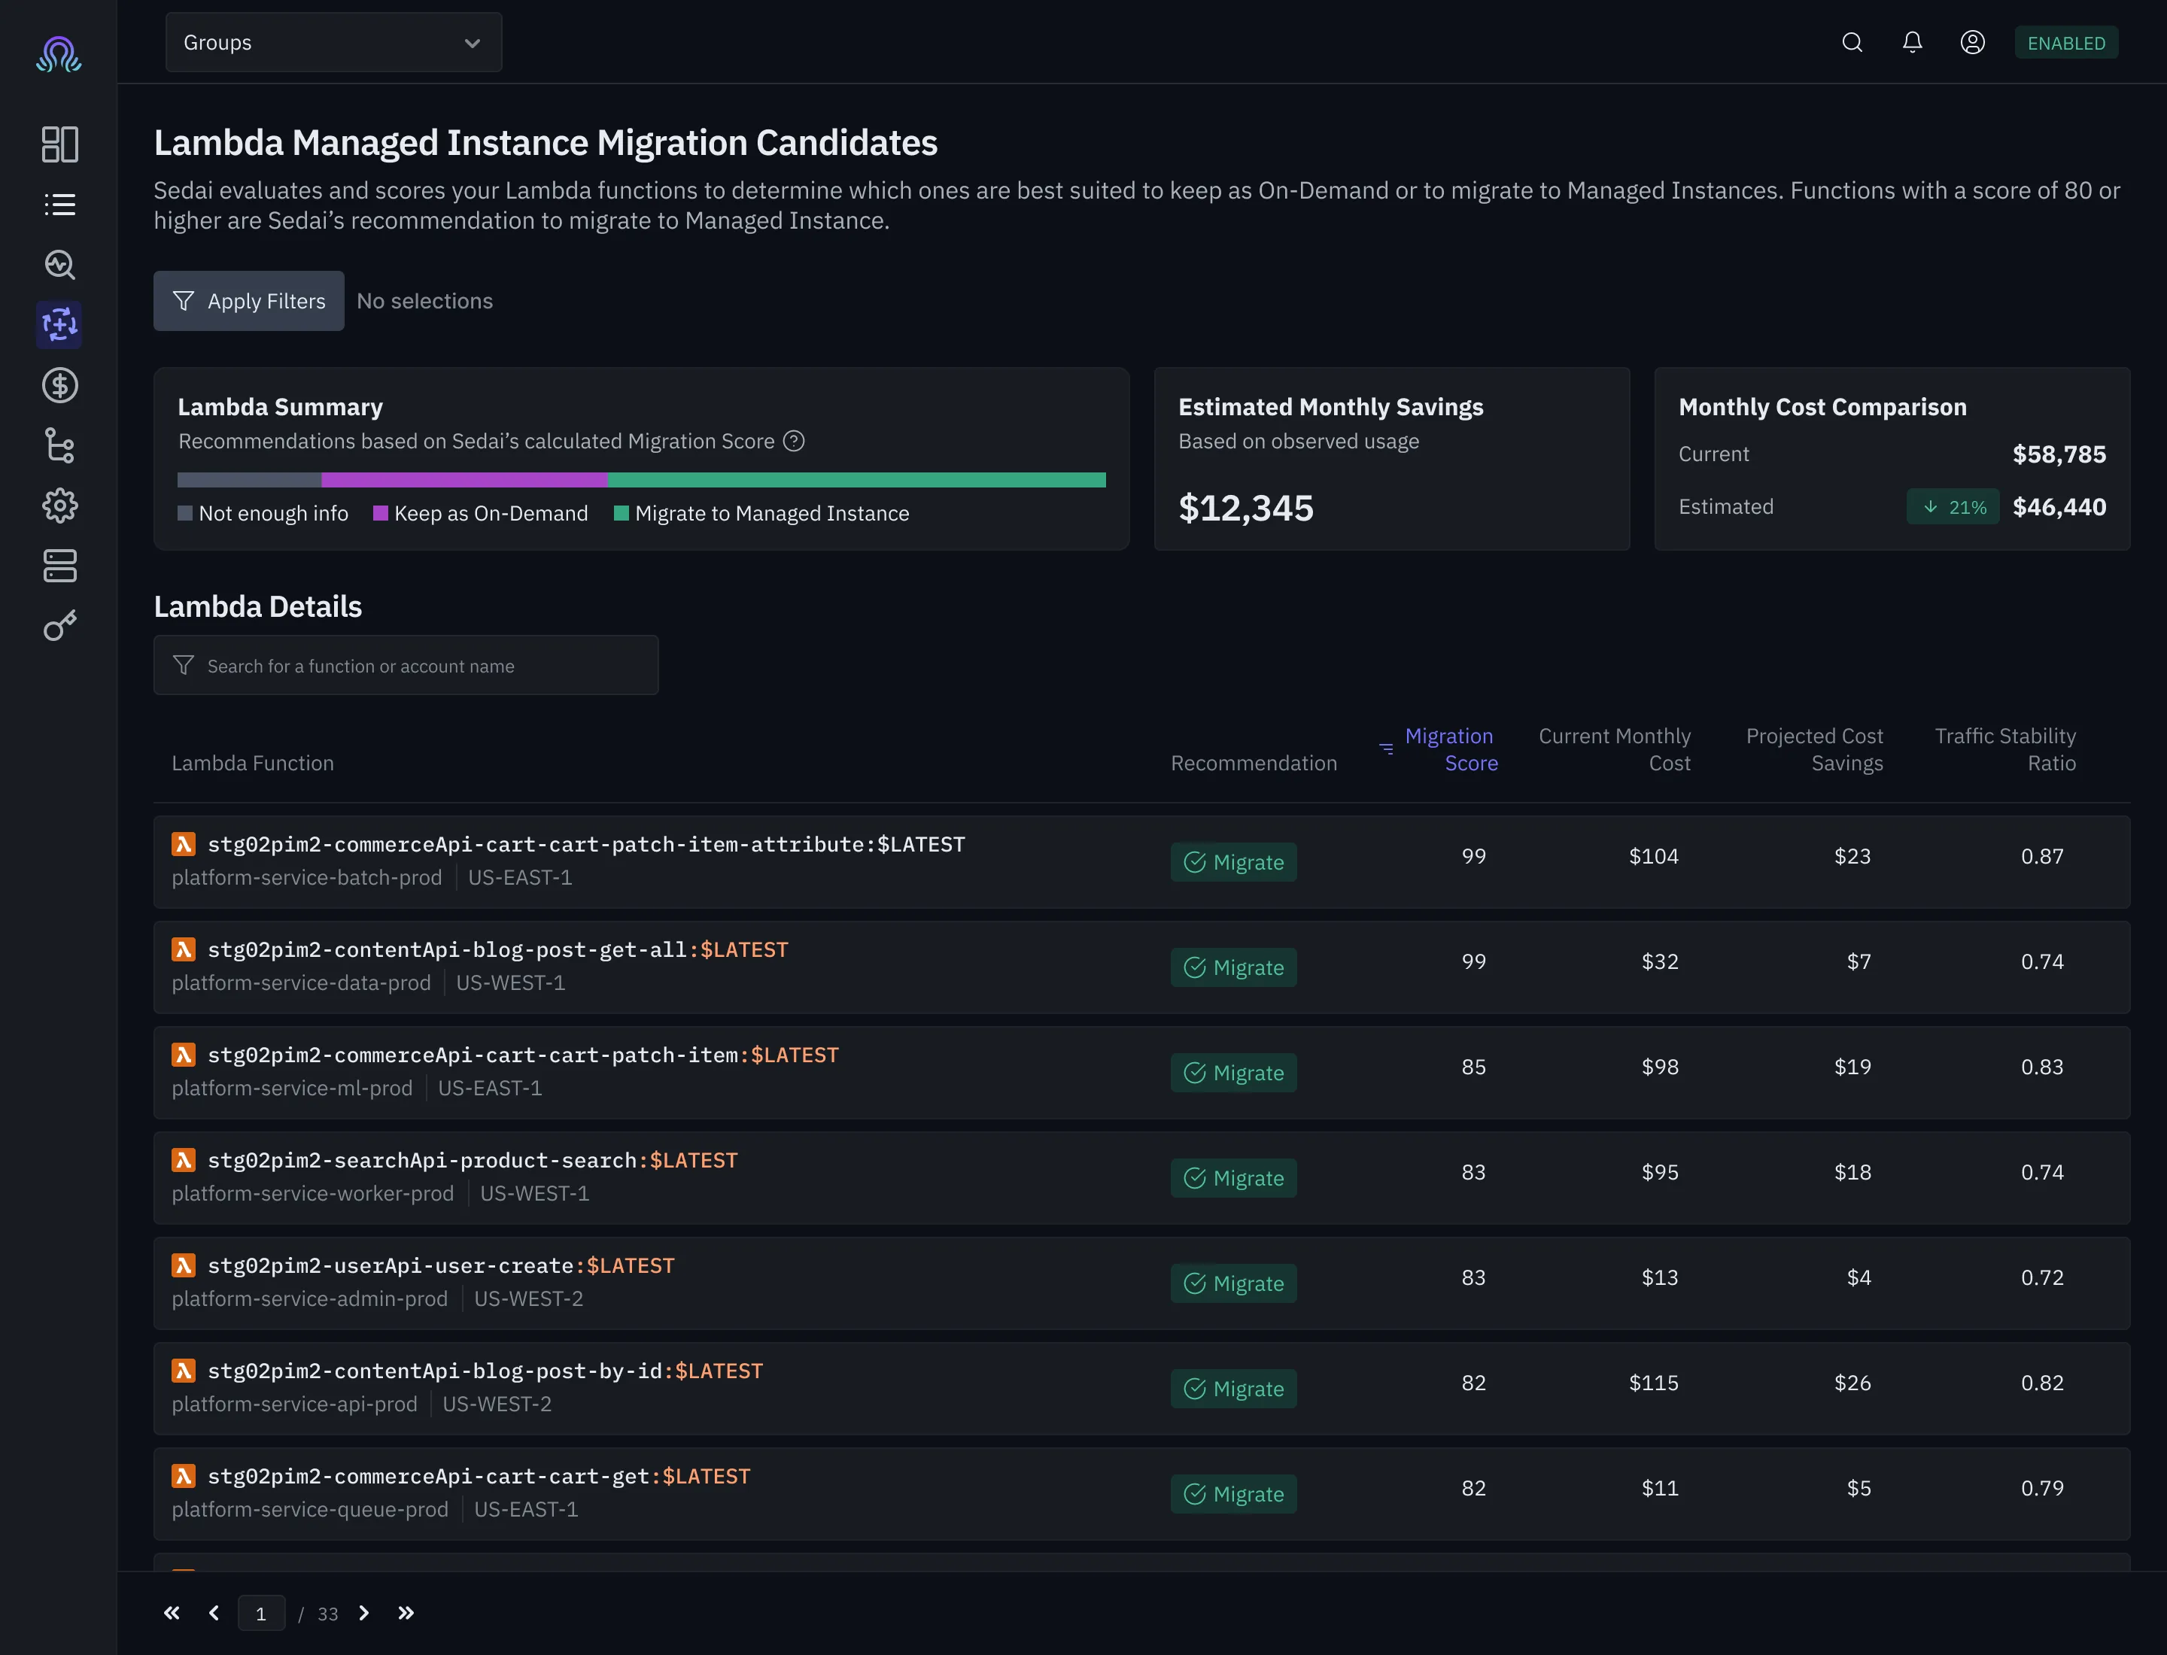Toggle the ENABLED status badge
The height and width of the screenshot is (1655, 2167).
pyautogui.click(x=2065, y=42)
